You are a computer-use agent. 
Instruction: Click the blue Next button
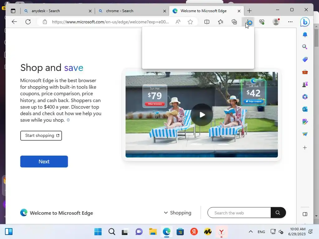coord(44,162)
